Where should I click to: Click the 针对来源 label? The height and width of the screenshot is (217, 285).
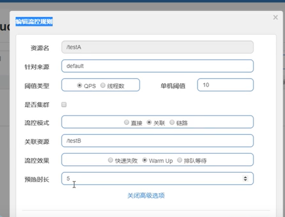(x=37, y=67)
